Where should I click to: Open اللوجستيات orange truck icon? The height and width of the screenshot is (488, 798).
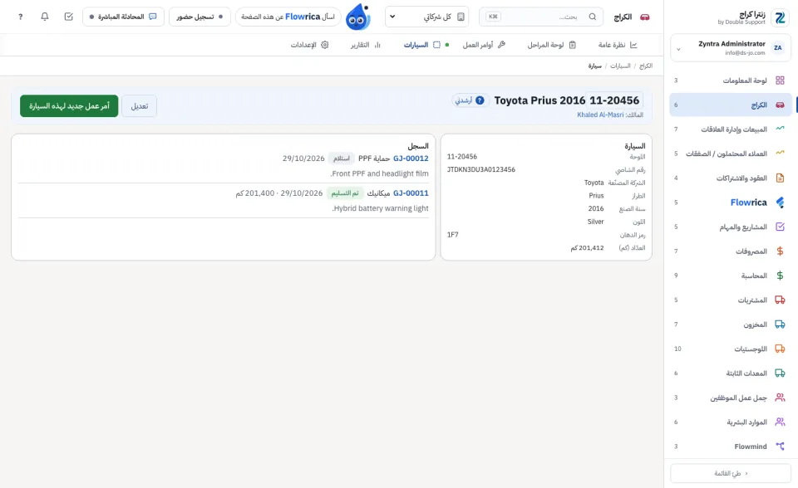click(780, 349)
